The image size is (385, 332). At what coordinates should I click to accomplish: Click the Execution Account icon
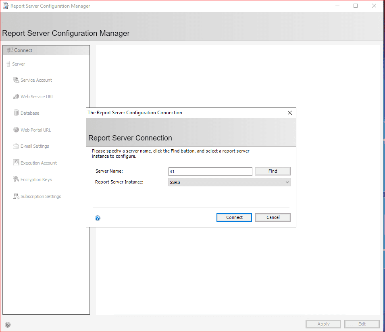click(x=16, y=163)
